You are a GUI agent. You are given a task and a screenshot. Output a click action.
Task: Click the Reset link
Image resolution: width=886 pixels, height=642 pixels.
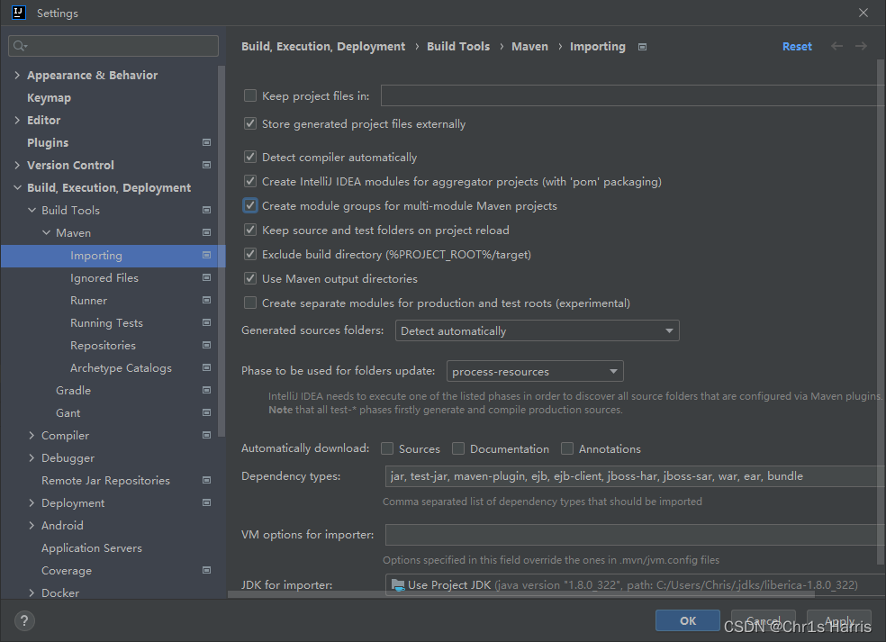click(797, 46)
